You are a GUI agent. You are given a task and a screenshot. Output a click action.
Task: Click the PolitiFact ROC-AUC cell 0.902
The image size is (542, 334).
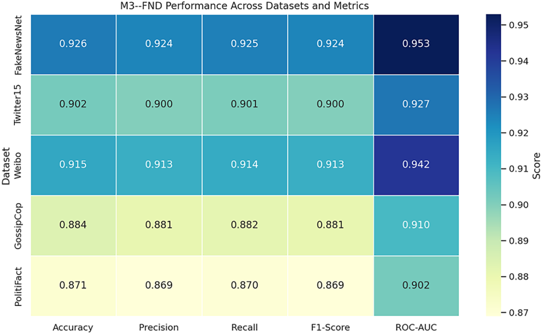[x=415, y=285]
